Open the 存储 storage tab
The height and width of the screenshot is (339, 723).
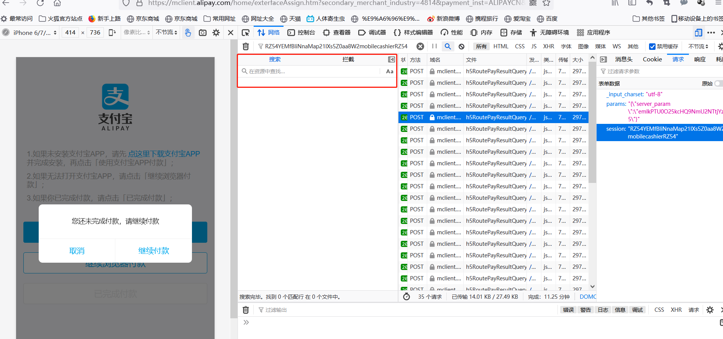tap(511, 33)
